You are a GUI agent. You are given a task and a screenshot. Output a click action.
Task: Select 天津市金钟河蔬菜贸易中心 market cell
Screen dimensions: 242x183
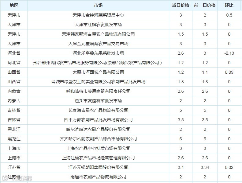click(x=98, y=15)
